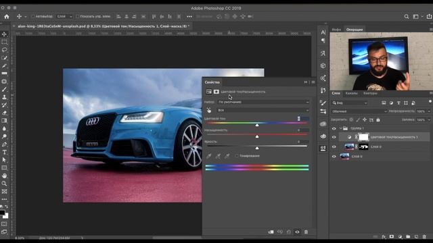Select the black mask thumbnail of Слой 0

[x=363, y=147]
